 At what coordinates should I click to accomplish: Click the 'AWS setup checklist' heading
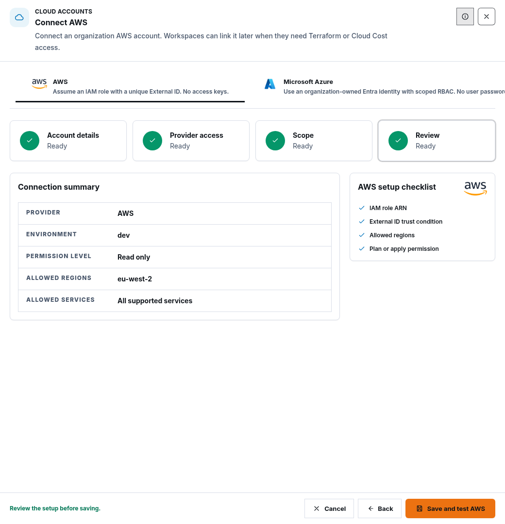click(397, 187)
